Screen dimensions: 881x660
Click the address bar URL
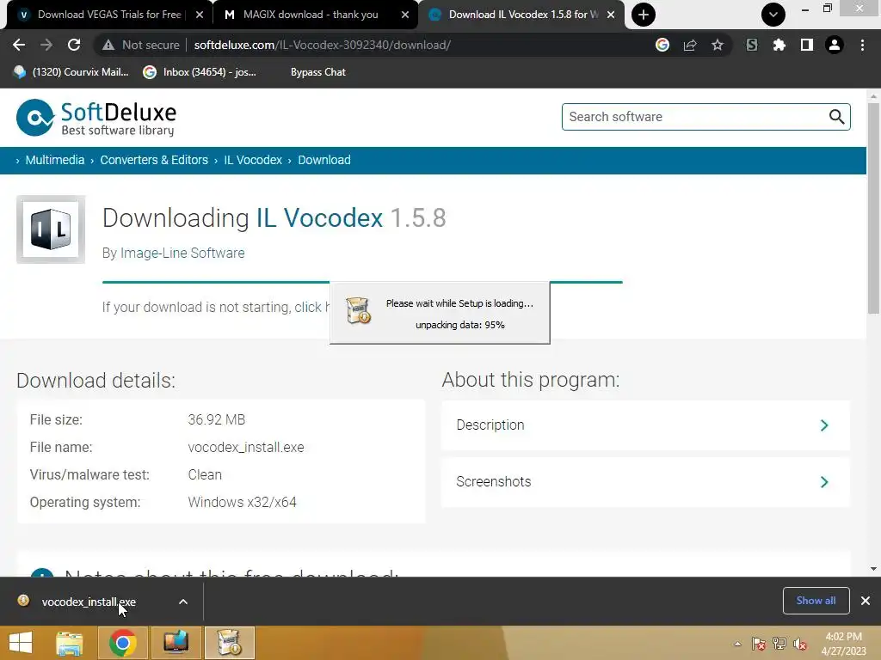(x=322, y=45)
